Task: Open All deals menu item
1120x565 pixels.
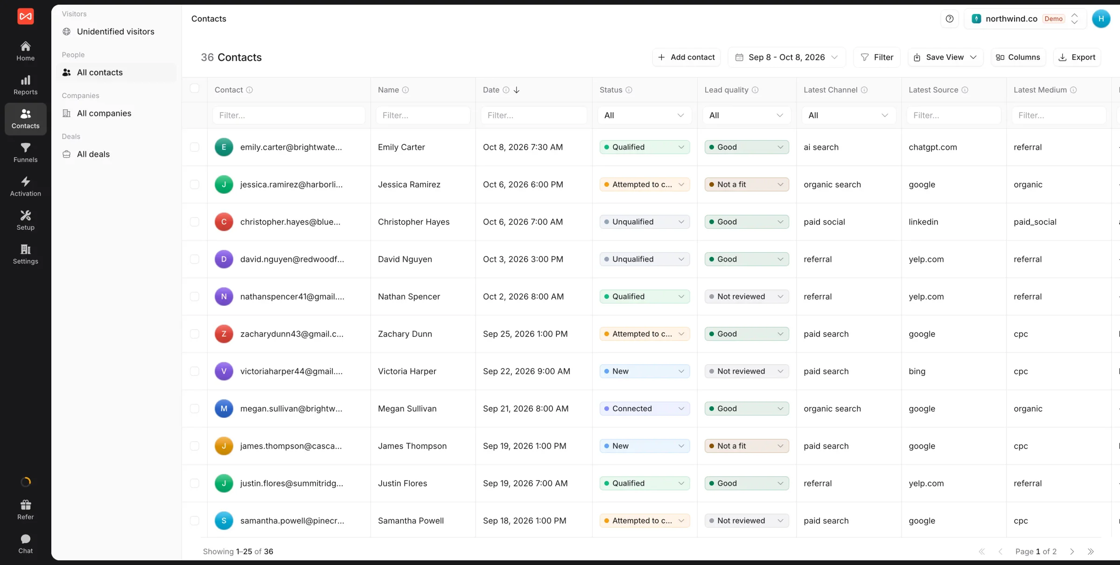Action: (117, 154)
